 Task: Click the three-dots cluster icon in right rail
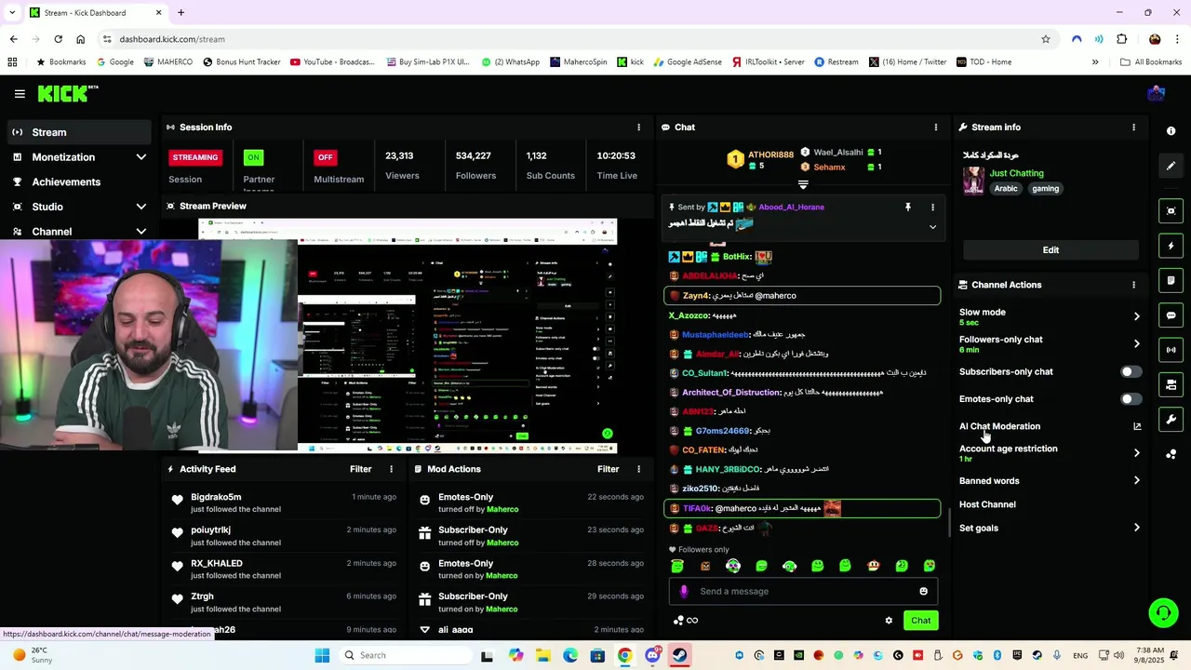1171,454
